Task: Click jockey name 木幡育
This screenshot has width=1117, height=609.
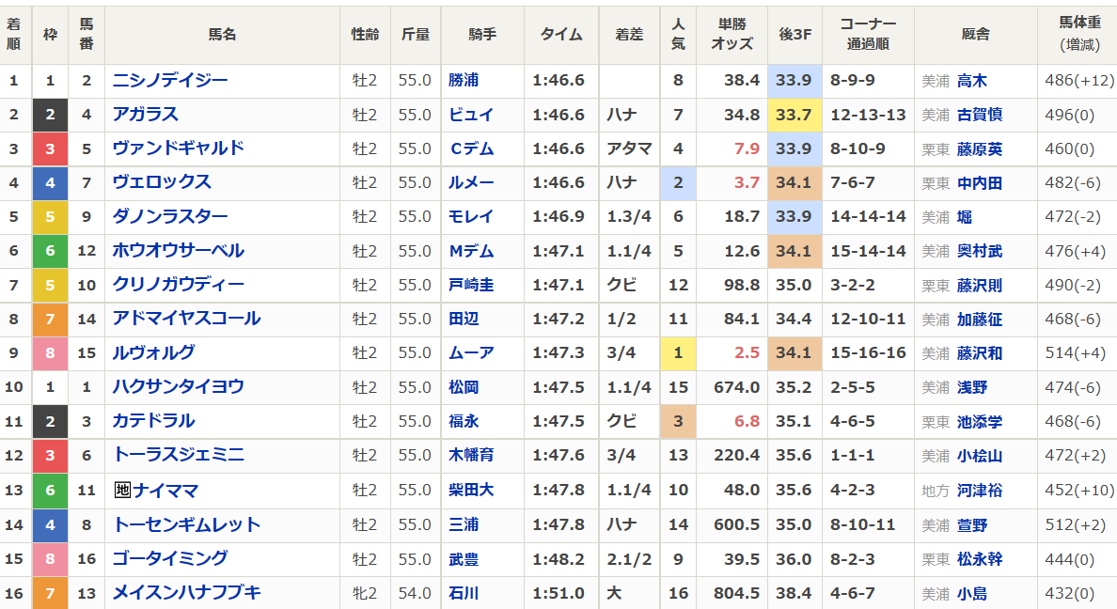Action: pos(471,455)
